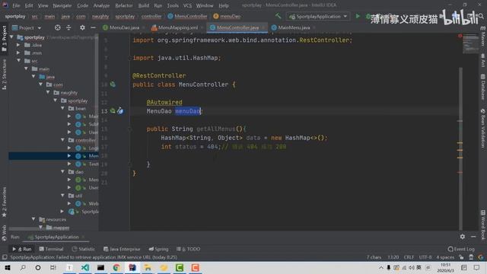Open SportplayApplication run configuration dropdown
Viewport: 487px width, 274px height.
(318, 16)
